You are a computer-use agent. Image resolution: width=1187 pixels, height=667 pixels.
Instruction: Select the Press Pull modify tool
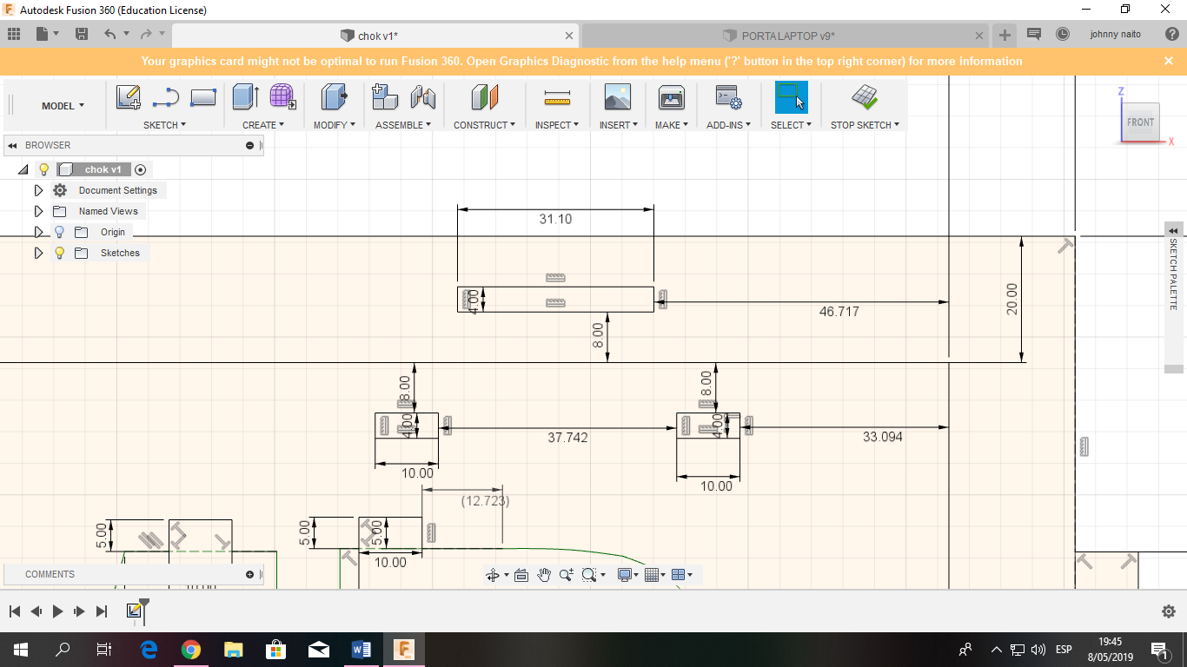point(335,97)
